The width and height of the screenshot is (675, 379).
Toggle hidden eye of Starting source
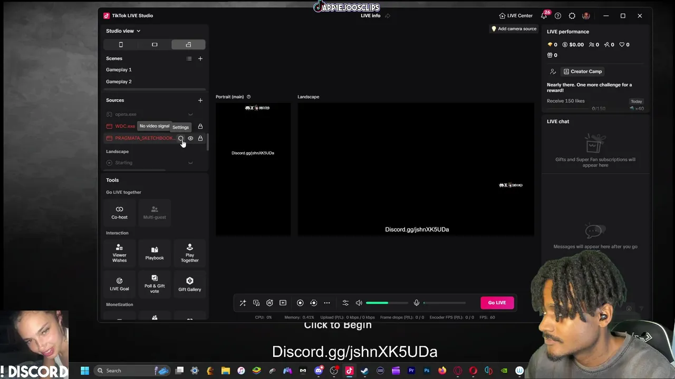click(x=190, y=163)
